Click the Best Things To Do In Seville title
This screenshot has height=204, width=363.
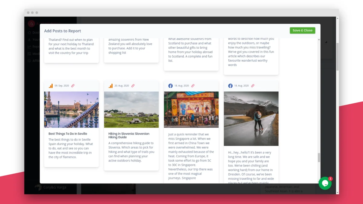68,134
